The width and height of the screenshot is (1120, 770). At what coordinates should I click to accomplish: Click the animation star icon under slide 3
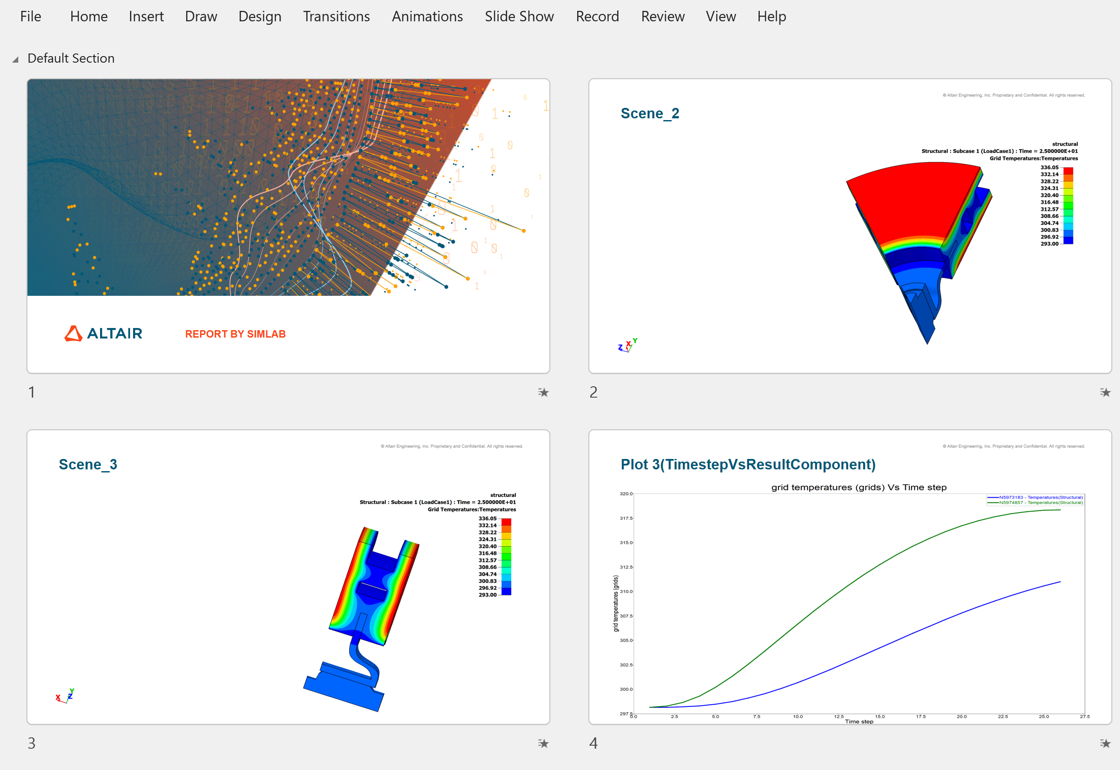coord(543,743)
